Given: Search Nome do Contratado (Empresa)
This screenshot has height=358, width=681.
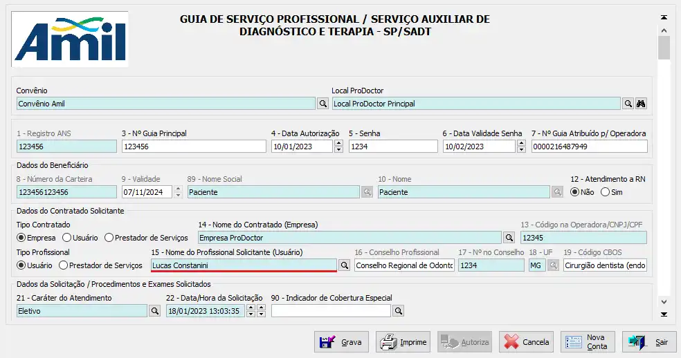Looking at the screenshot, I should click(509, 238).
